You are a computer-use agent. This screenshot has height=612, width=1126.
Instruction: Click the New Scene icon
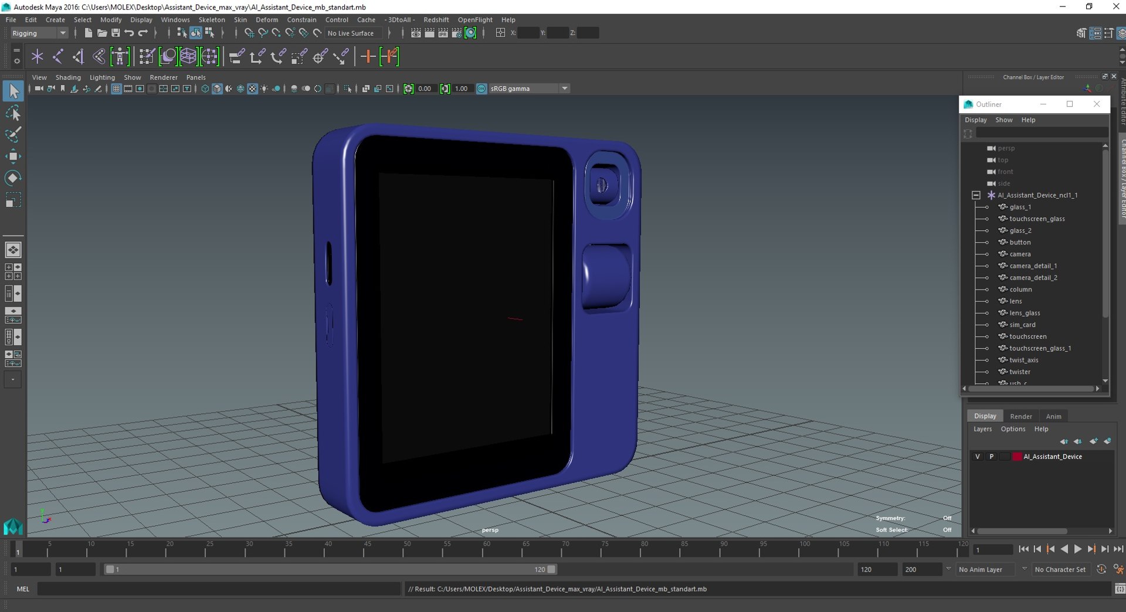[x=88, y=33]
